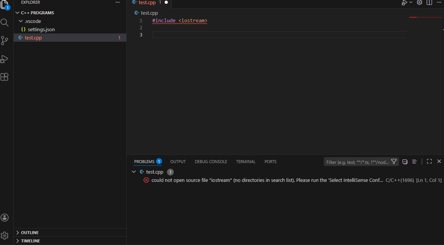Switch to the Terminal tab
The height and width of the screenshot is (245, 444).
pyautogui.click(x=245, y=162)
